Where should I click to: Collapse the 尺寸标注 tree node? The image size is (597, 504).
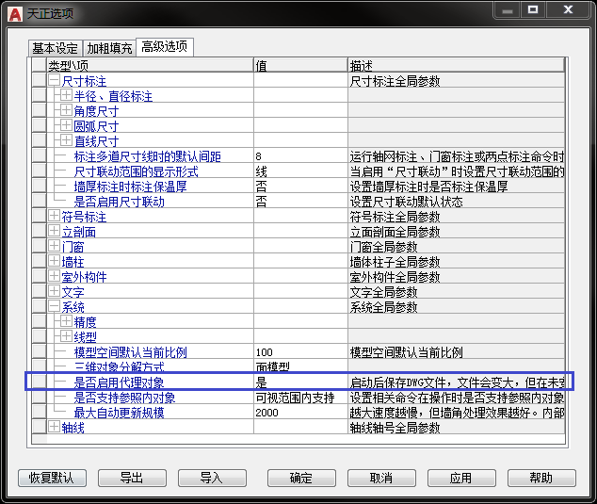(x=54, y=82)
